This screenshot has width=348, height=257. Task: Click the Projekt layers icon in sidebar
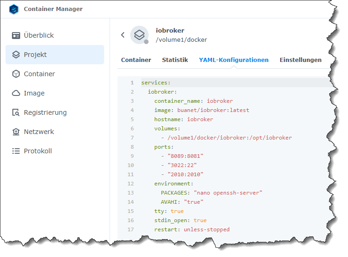(16, 55)
